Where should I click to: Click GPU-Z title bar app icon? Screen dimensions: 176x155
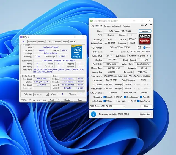(91, 21)
